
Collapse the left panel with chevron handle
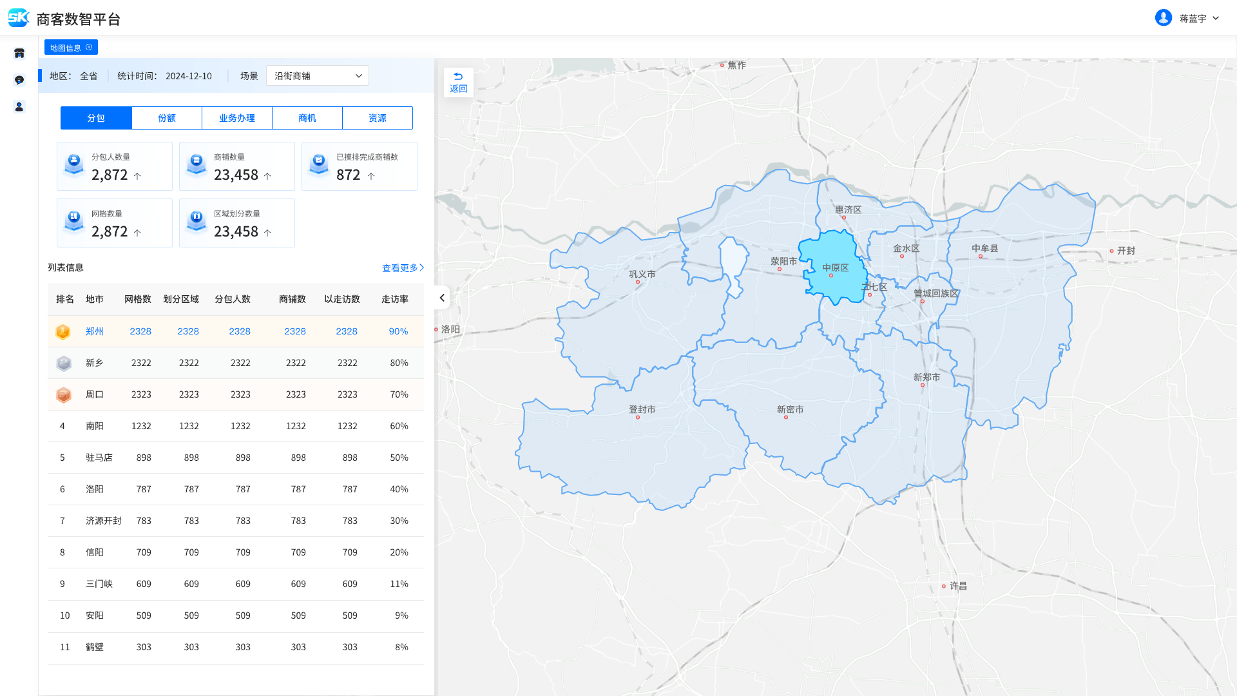[442, 298]
